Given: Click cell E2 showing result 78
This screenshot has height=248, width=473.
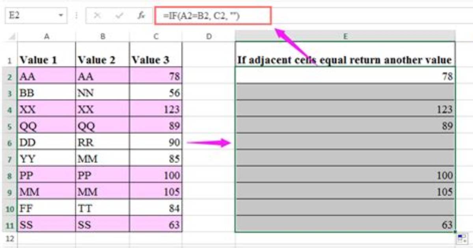Looking at the screenshot, I should click(345, 75).
